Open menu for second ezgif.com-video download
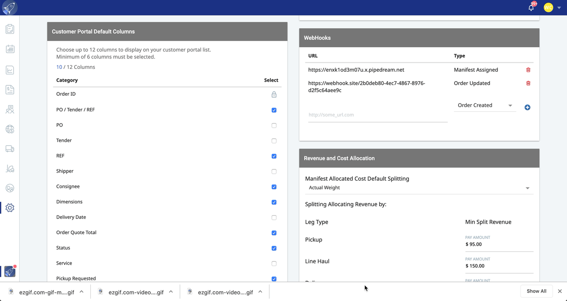 171,292
